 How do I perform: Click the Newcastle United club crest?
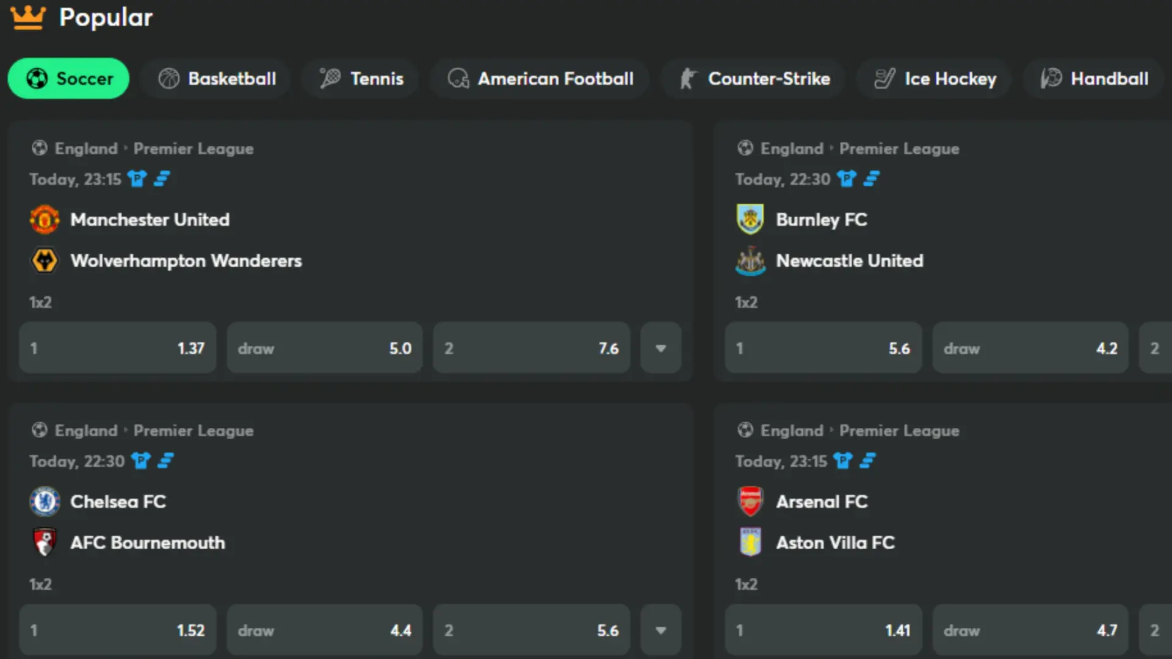click(750, 261)
